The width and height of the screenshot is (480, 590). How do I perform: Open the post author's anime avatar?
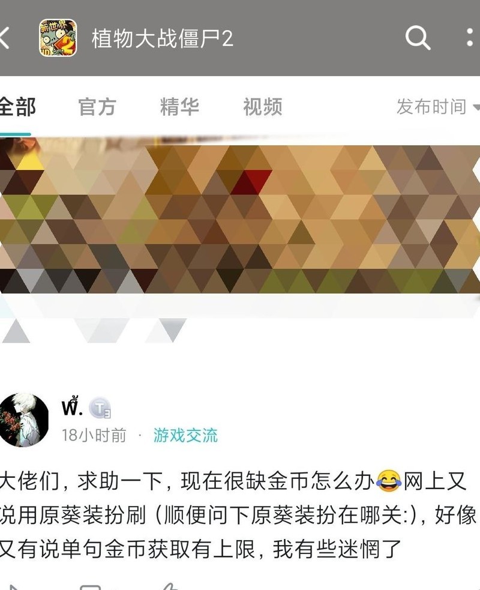(x=23, y=420)
